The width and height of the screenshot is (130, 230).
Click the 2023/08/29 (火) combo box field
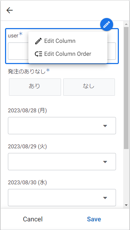click(62, 162)
